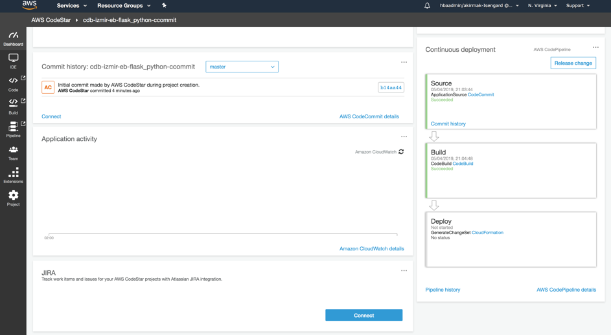
Task: Open Amazon CloudWatch details
Action: (372, 248)
